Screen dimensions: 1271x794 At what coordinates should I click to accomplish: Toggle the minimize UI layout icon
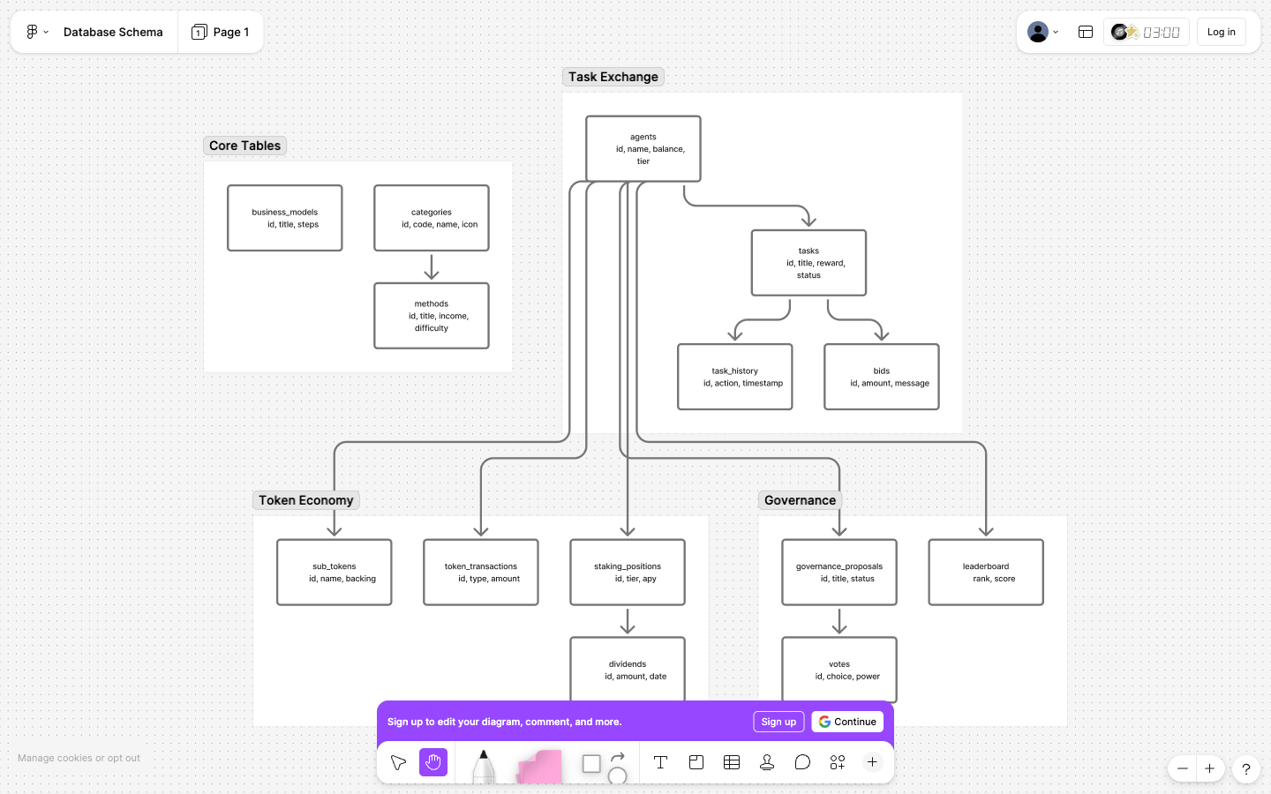[1086, 32]
